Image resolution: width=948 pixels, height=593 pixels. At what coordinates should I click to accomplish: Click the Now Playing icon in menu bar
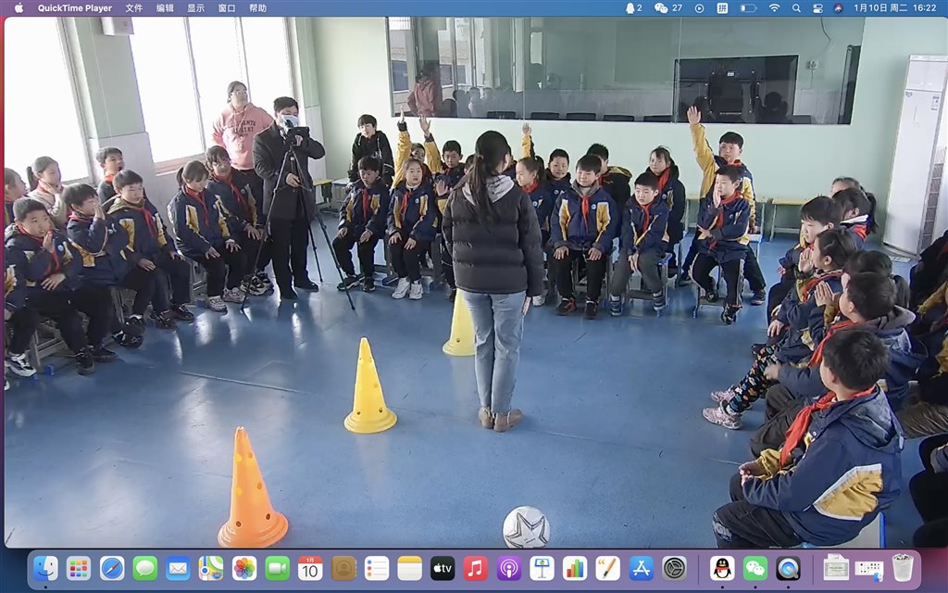[x=700, y=7]
